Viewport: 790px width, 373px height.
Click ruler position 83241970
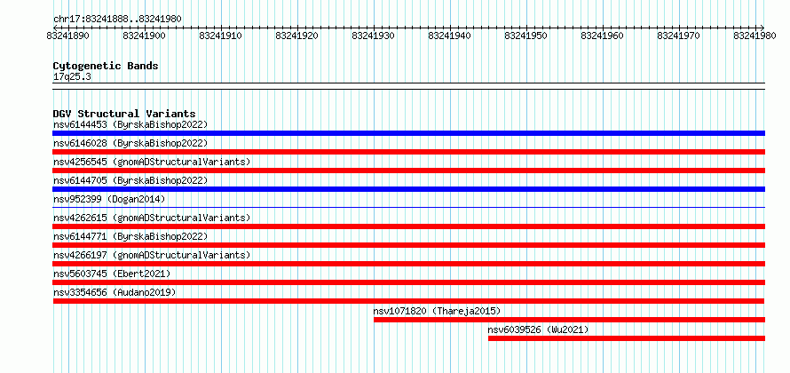tap(679, 36)
